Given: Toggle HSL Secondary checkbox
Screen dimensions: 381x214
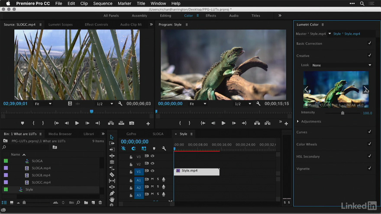Looking at the screenshot, I should 369,156.
